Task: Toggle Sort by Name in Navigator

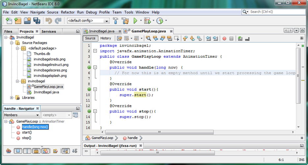Action: 66,151
